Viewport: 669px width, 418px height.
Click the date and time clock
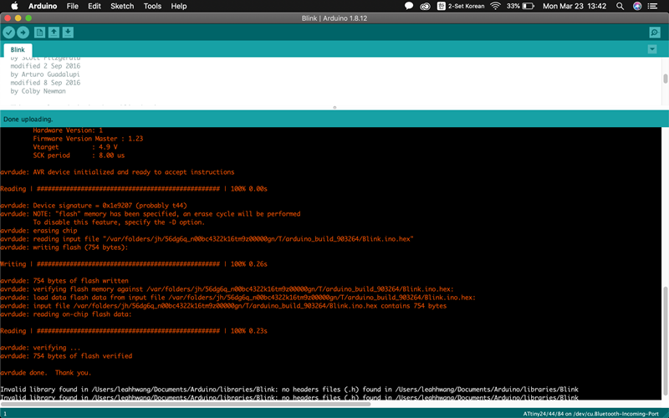point(575,6)
